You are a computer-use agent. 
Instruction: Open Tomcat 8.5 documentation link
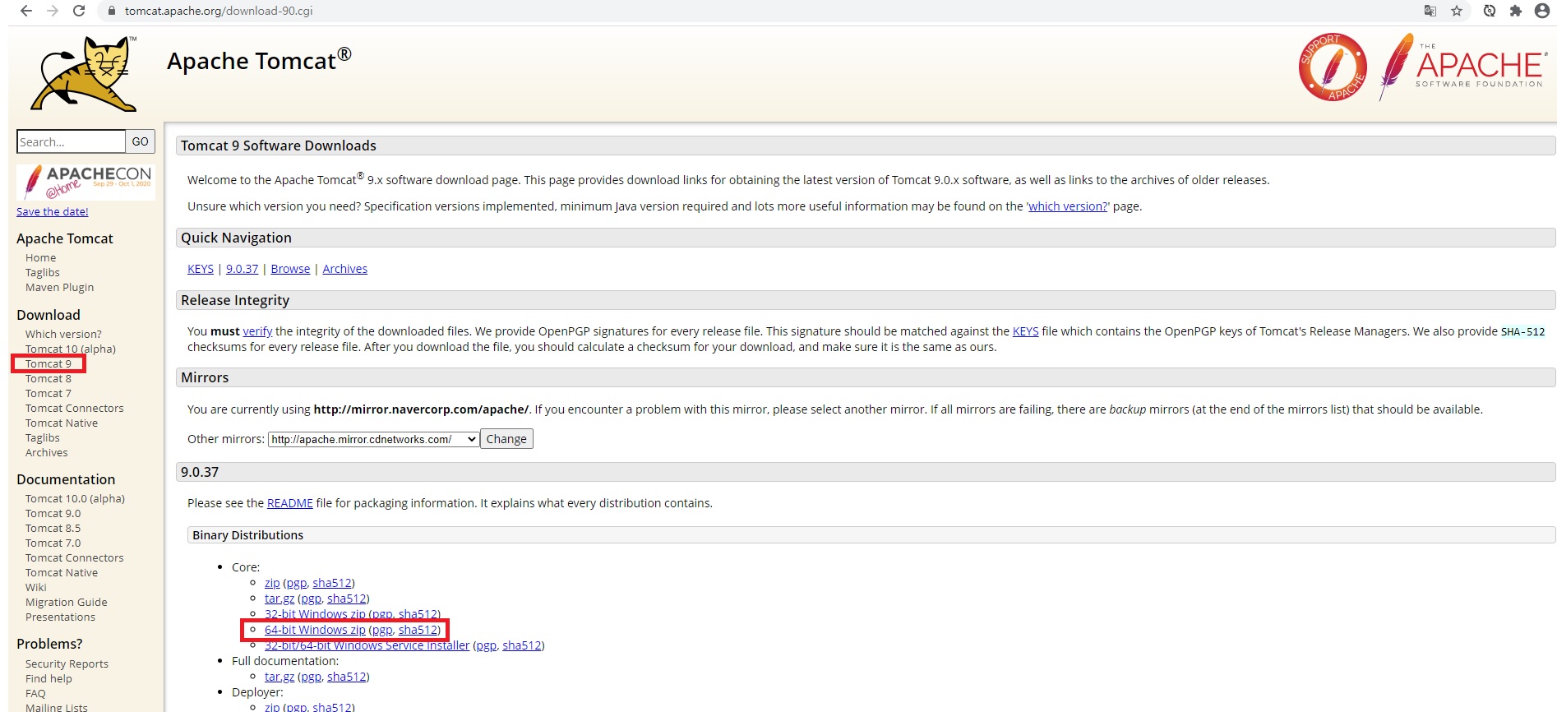[53, 528]
